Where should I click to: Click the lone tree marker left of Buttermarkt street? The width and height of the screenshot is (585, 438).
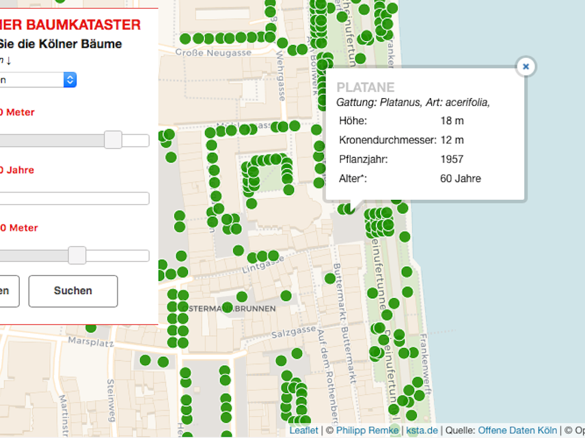[x=330, y=278]
